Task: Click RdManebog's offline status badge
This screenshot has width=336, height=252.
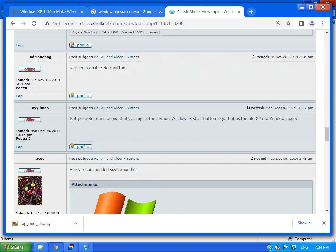Action: tap(30, 69)
